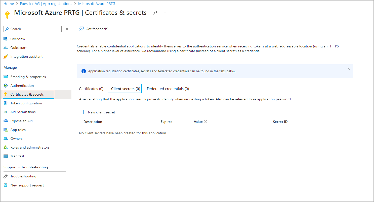Click the Token configuration bars icon
The width and height of the screenshot is (374, 202).
click(6, 103)
